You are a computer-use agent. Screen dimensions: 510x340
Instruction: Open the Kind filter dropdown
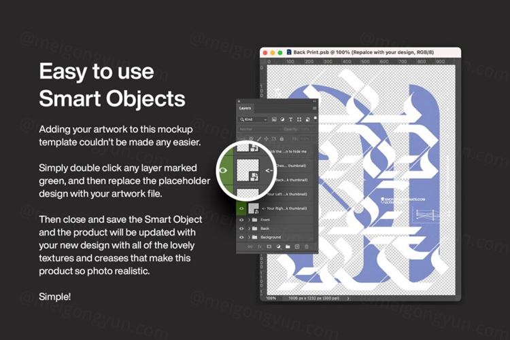253,119
